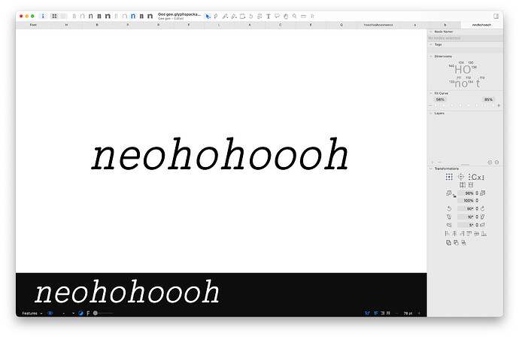Toggle the blue highlighted master n icon
This screenshot has width=519, height=337.
click(133, 16)
